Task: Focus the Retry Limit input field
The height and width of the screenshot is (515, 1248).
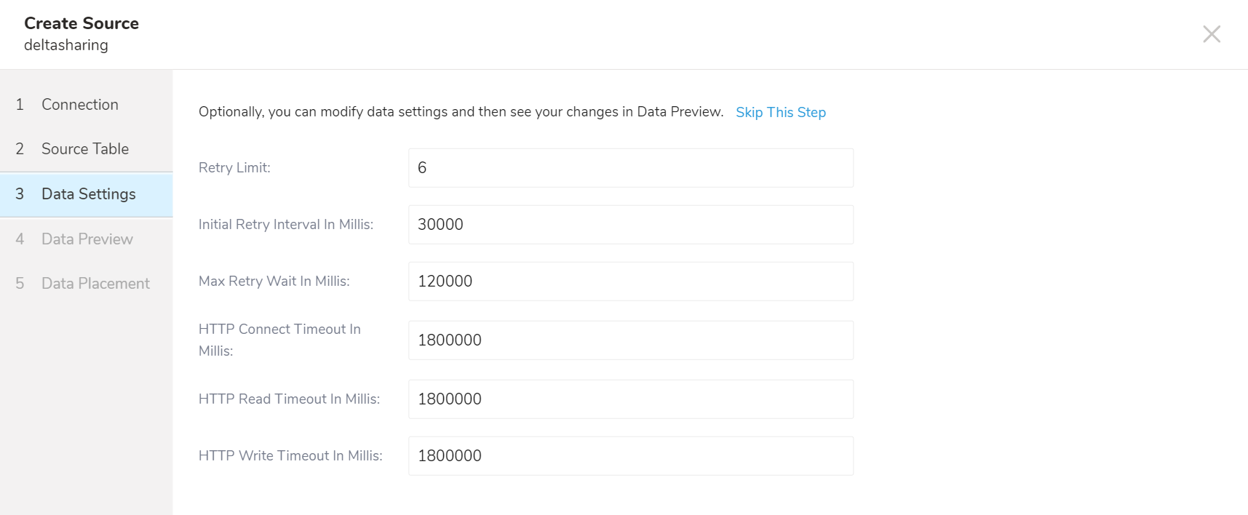Action: click(630, 168)
